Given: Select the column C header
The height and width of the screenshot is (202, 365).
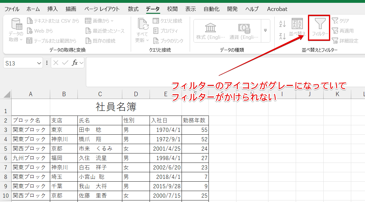Looking at the screenshot, I should click(100, 94).
